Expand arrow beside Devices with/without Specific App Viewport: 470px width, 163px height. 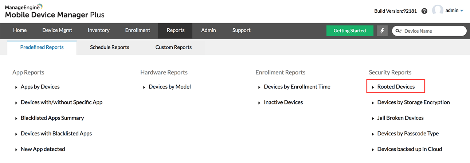pos(16,103)
